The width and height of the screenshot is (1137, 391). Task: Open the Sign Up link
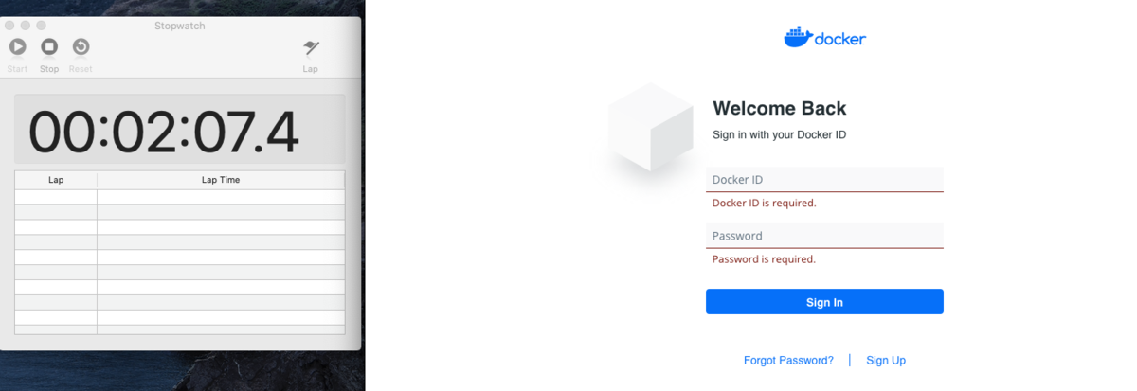[886, 361]
